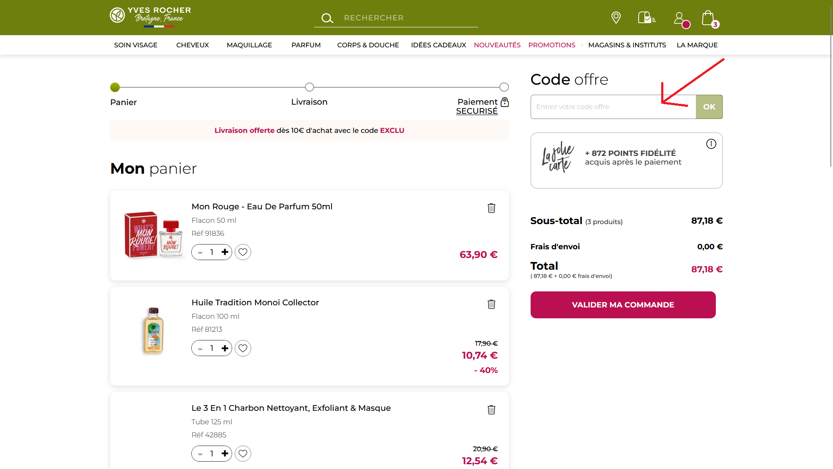Viewport: 833px width, 469px height.
Task: Open Huile Tradition Monoï Collector title
Action: click(255, 303)
